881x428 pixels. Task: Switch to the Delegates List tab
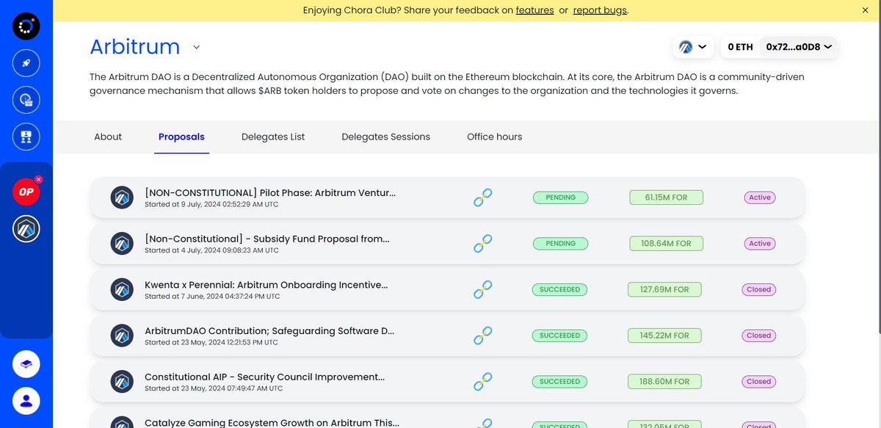tap(273, 137)
